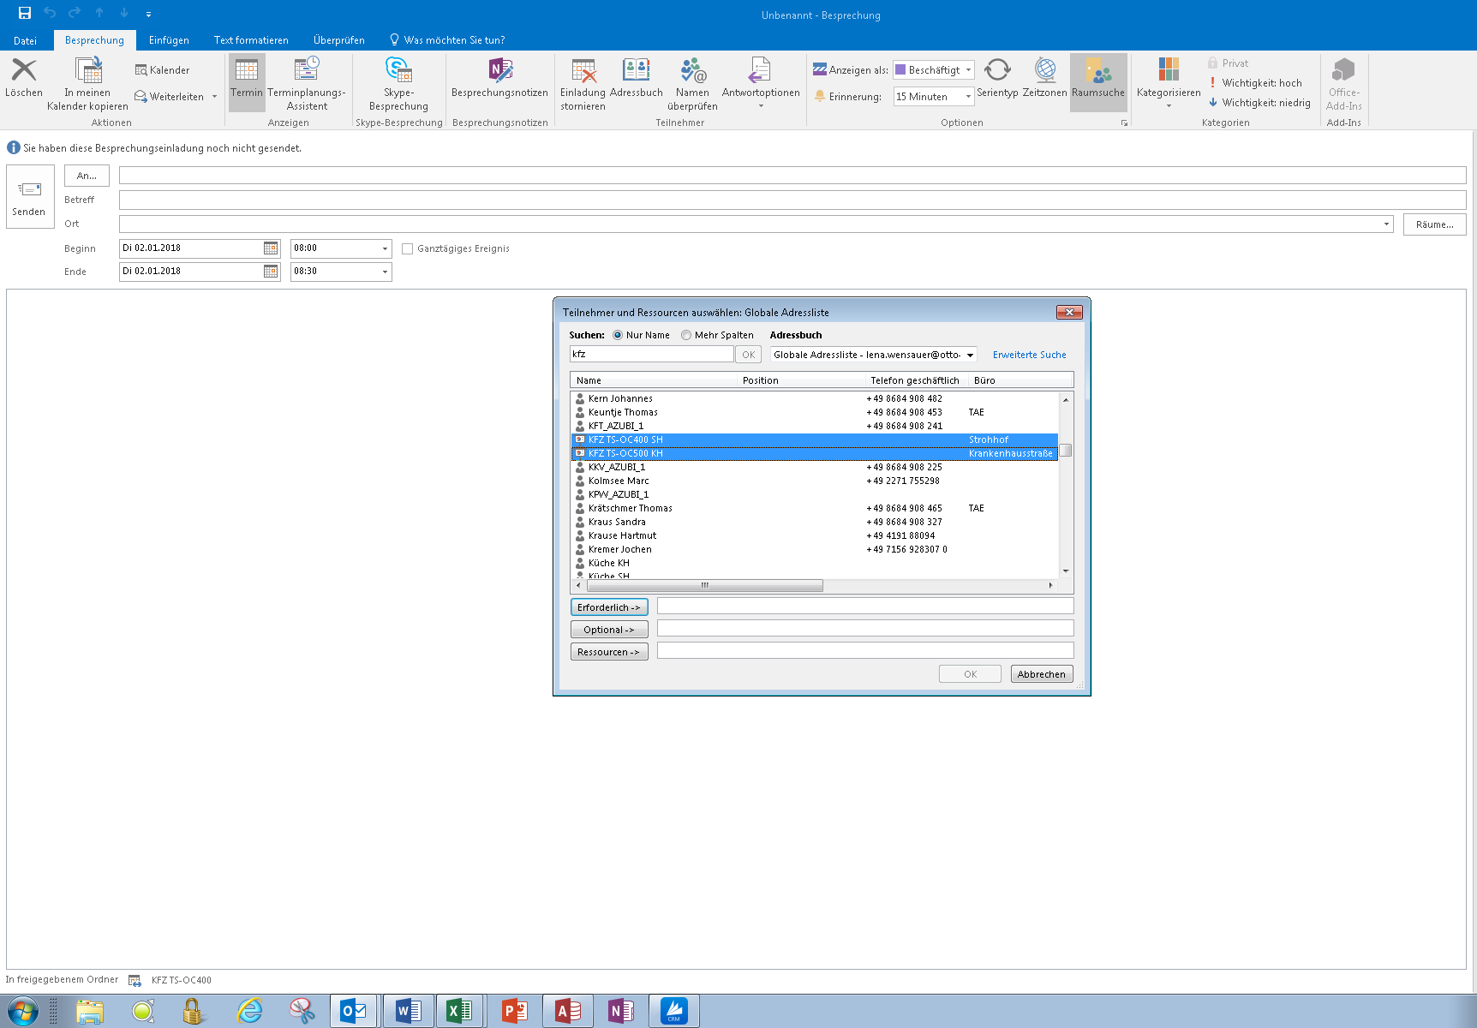Image resolution: width=1477 pixels, height=1028 pixels.
Task: Set Wichtigkeit: niedrig
Action: coord(1259,103)
